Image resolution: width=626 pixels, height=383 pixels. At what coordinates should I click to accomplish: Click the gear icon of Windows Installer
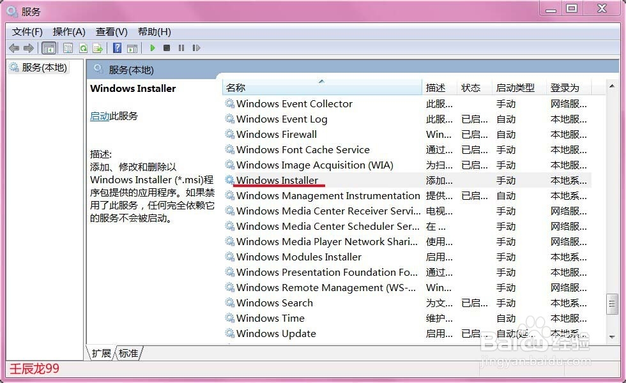[x=229, y=180]
